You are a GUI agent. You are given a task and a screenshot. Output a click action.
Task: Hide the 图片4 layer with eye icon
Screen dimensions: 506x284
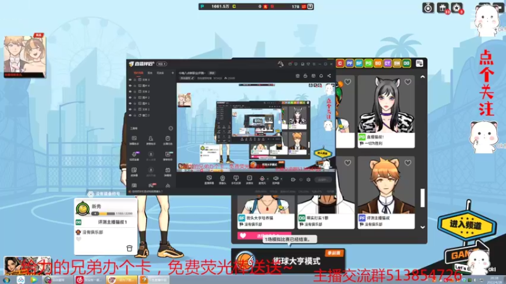pos(130,86)
